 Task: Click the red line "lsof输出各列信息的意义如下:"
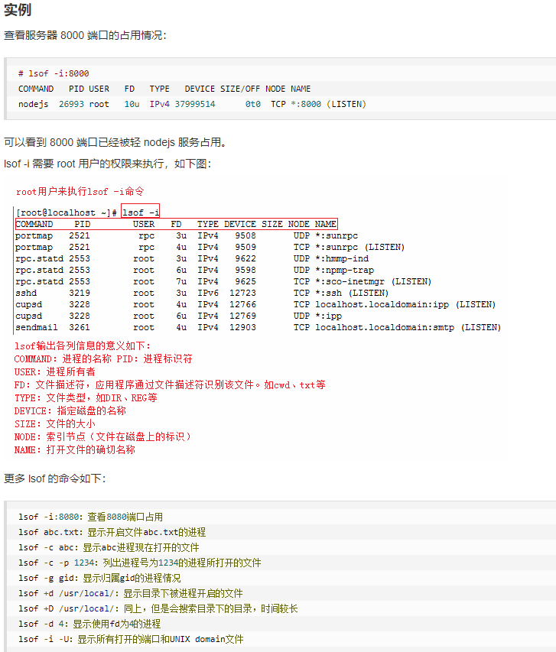click(x=83, y=346)
